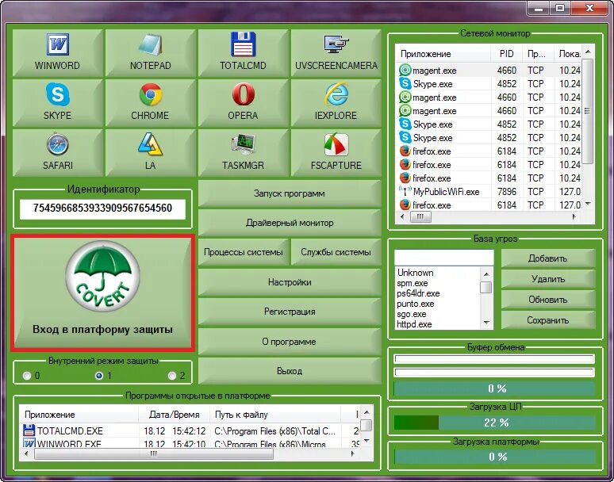Select ps64ldr.exe in threat list
The width and height of the screenshot is (614, 482).
pos(418,293)
